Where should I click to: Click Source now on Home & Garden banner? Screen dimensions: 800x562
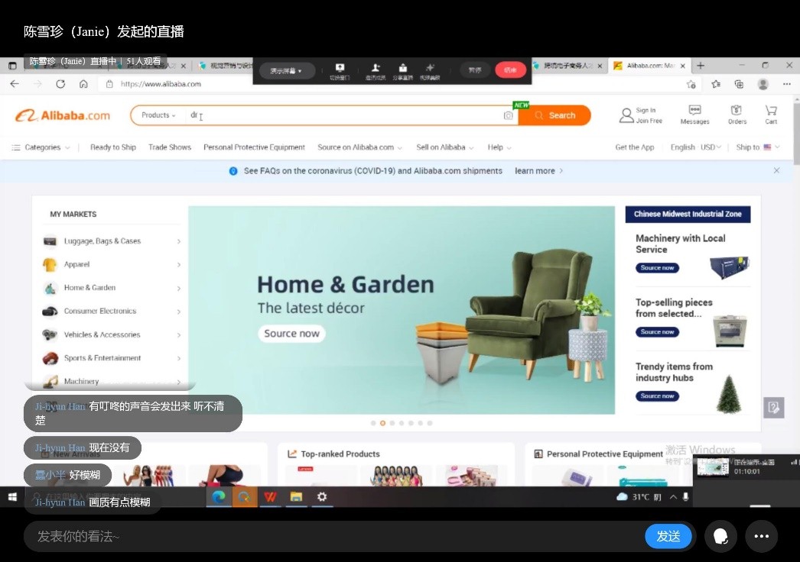(x=291, y=334)
